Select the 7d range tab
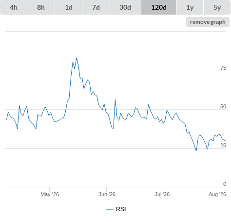Viewport: 231px width, 222px height. [x=96, y=7]
